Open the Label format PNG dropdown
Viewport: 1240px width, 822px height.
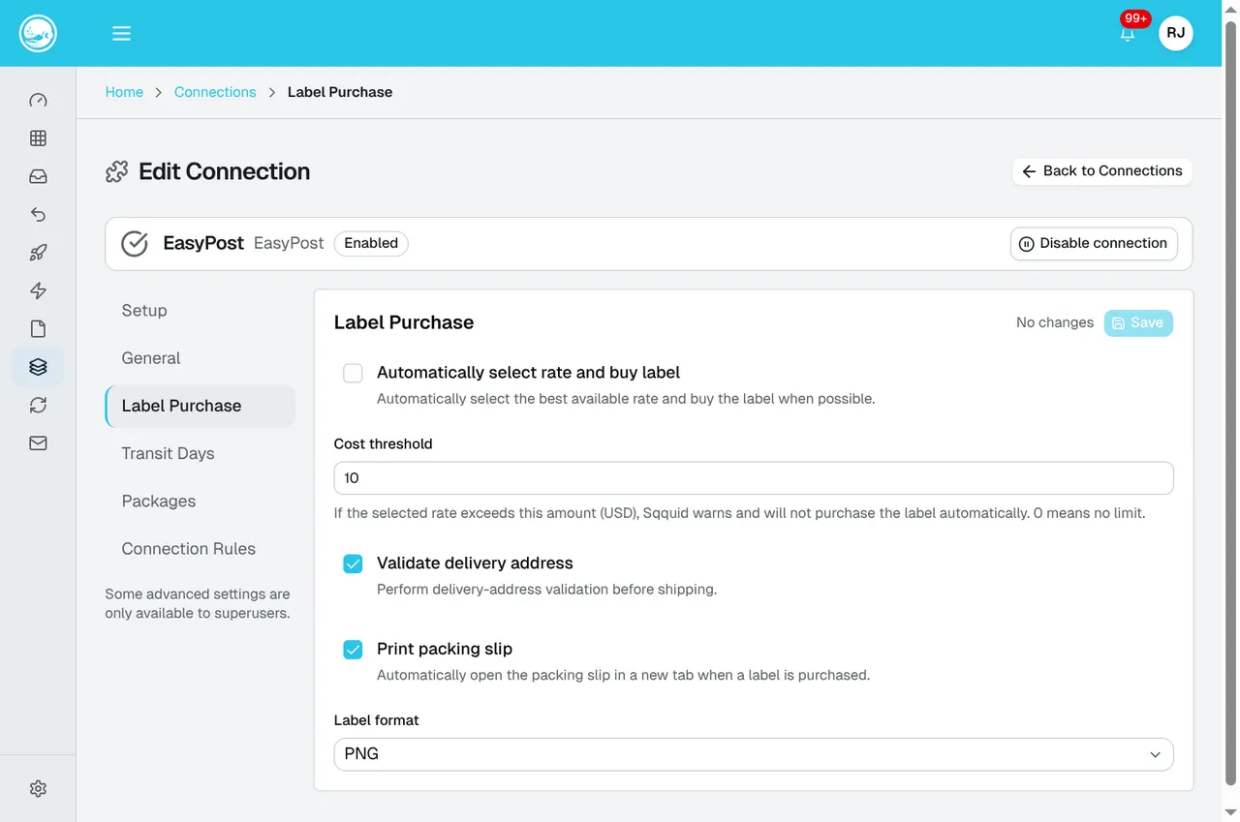754,754
